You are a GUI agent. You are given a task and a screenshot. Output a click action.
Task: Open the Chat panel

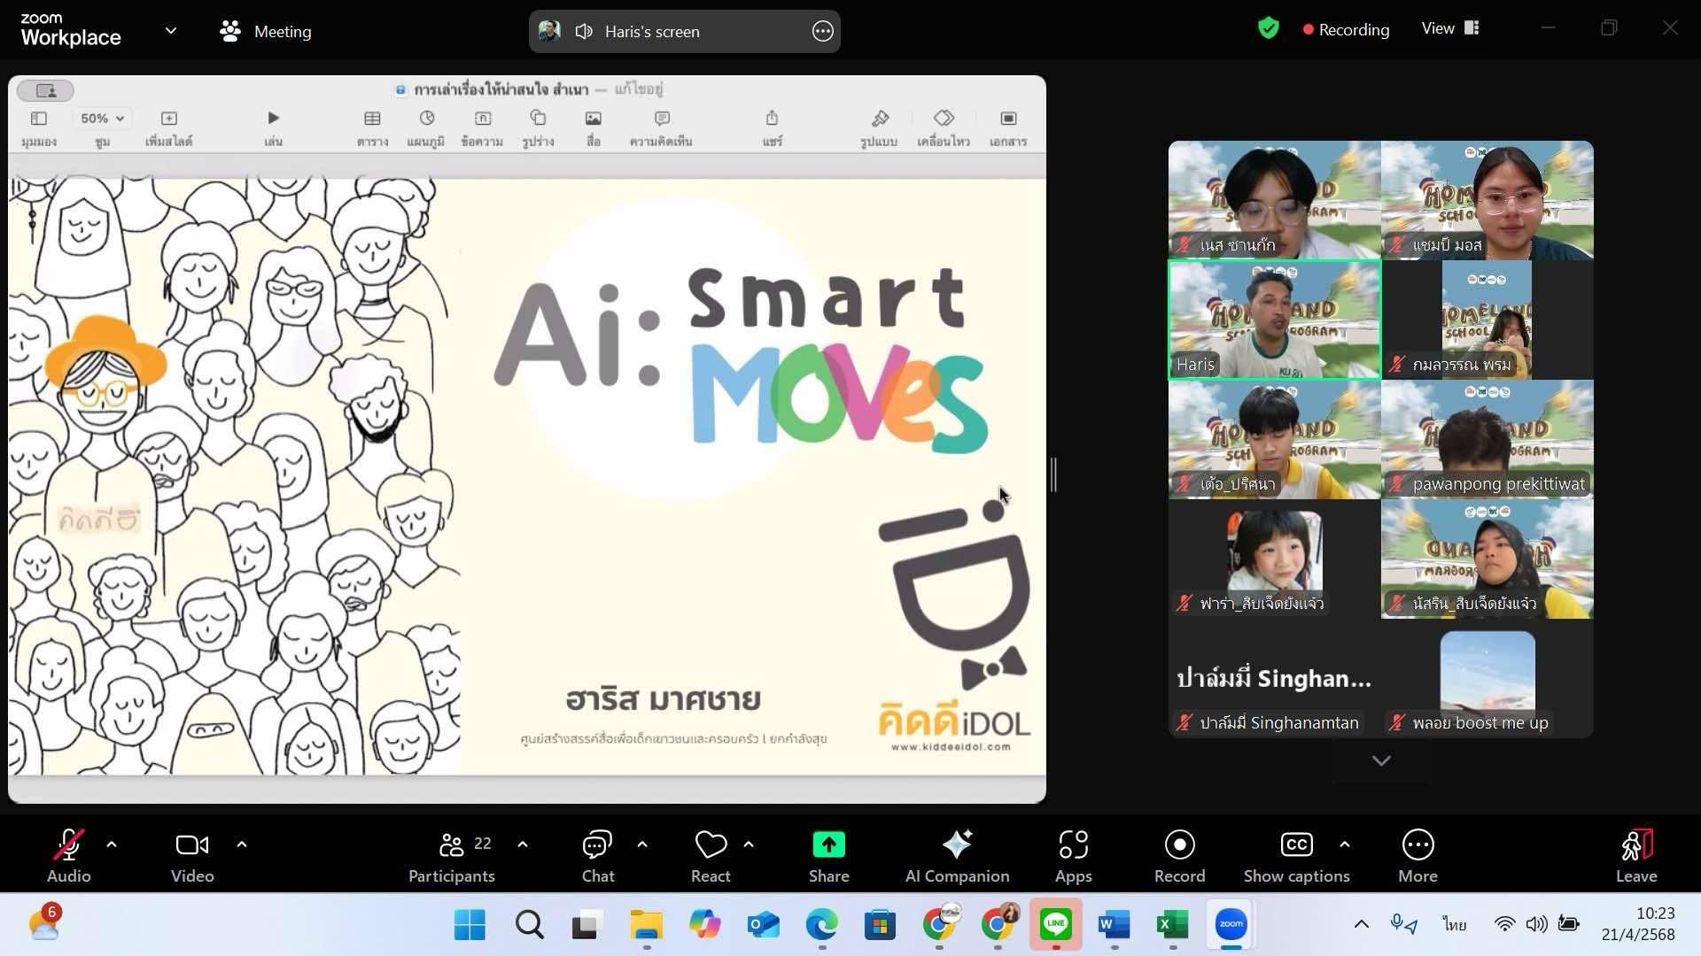tap(597, 855)
